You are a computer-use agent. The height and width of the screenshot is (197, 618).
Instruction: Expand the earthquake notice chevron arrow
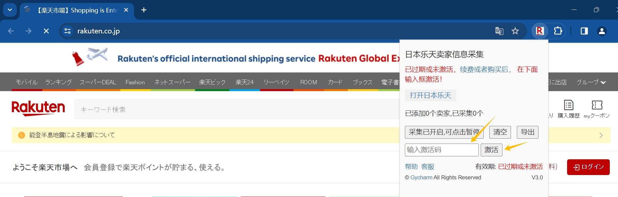coord(601,135)
